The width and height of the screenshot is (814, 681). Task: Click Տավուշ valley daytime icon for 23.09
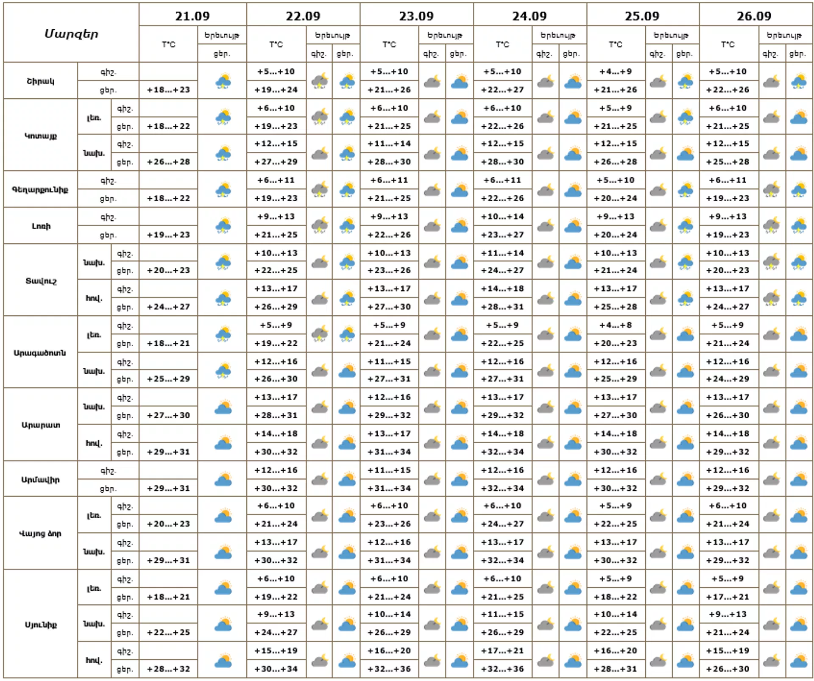(x=460, y=298)
